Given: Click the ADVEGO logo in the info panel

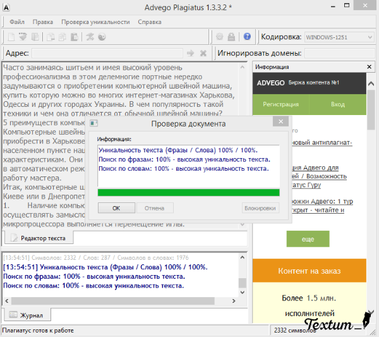Looking at the screenshot, I should tap(270, 83).
